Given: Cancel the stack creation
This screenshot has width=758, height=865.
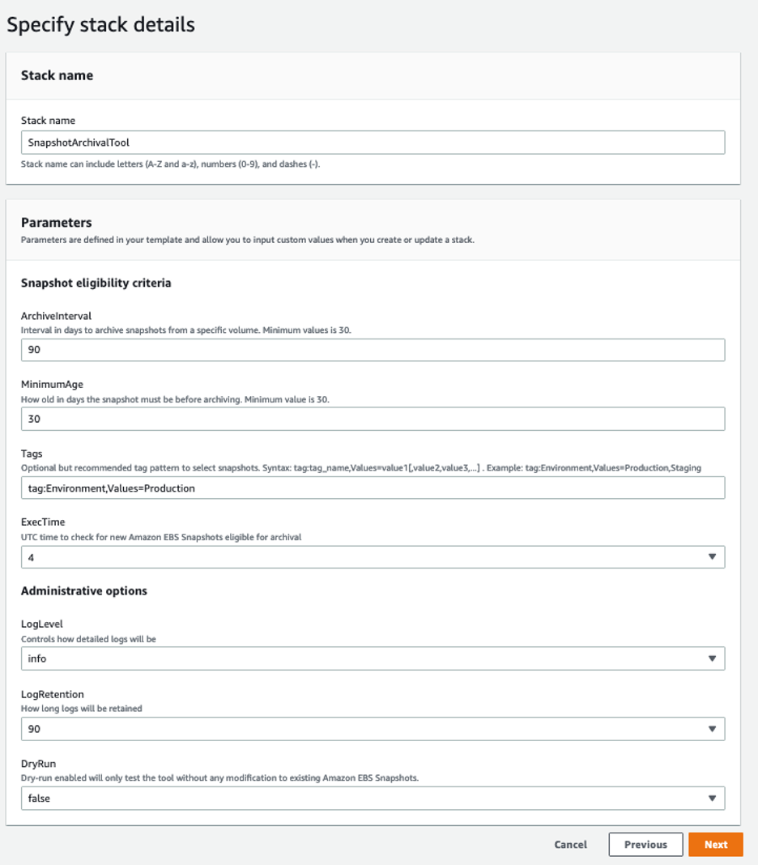Looking at the screenshot, I should coord(570,844).
